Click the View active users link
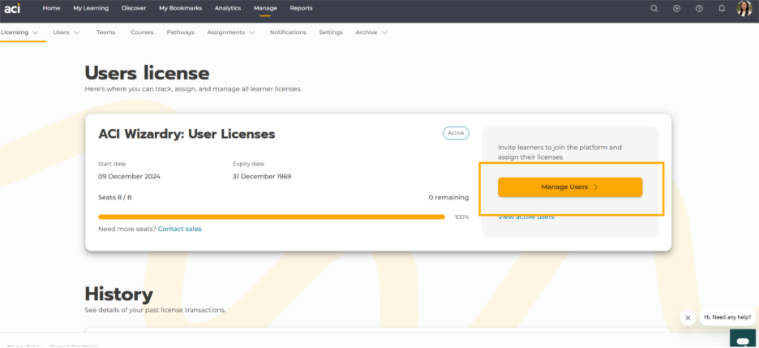 [x=526, y=217]
